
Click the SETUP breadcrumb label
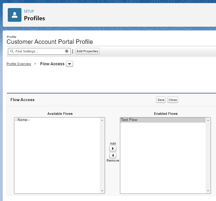tap(29, 11)
